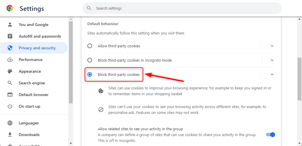Toggle Allow related sites to see activity switch

pos(270,135)
